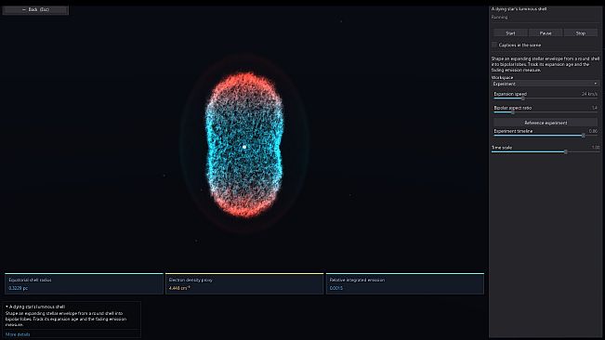This screenshot has height=340, width=605.
Task: Load the Reference experiment
Action: click(546, 123)
